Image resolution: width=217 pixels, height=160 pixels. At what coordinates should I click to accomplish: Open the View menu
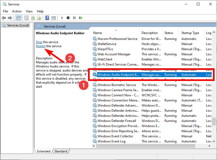click(29, 11)
